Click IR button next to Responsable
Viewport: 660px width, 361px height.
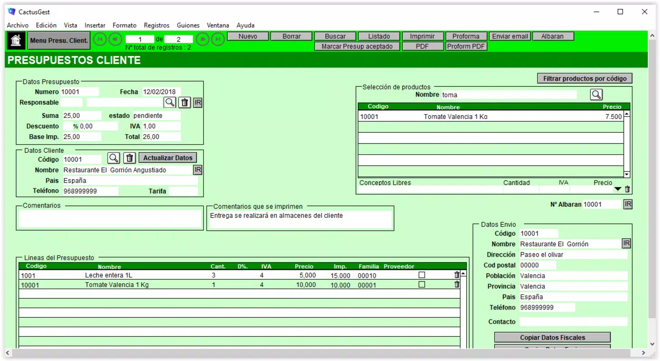click(x=197, y=102)
